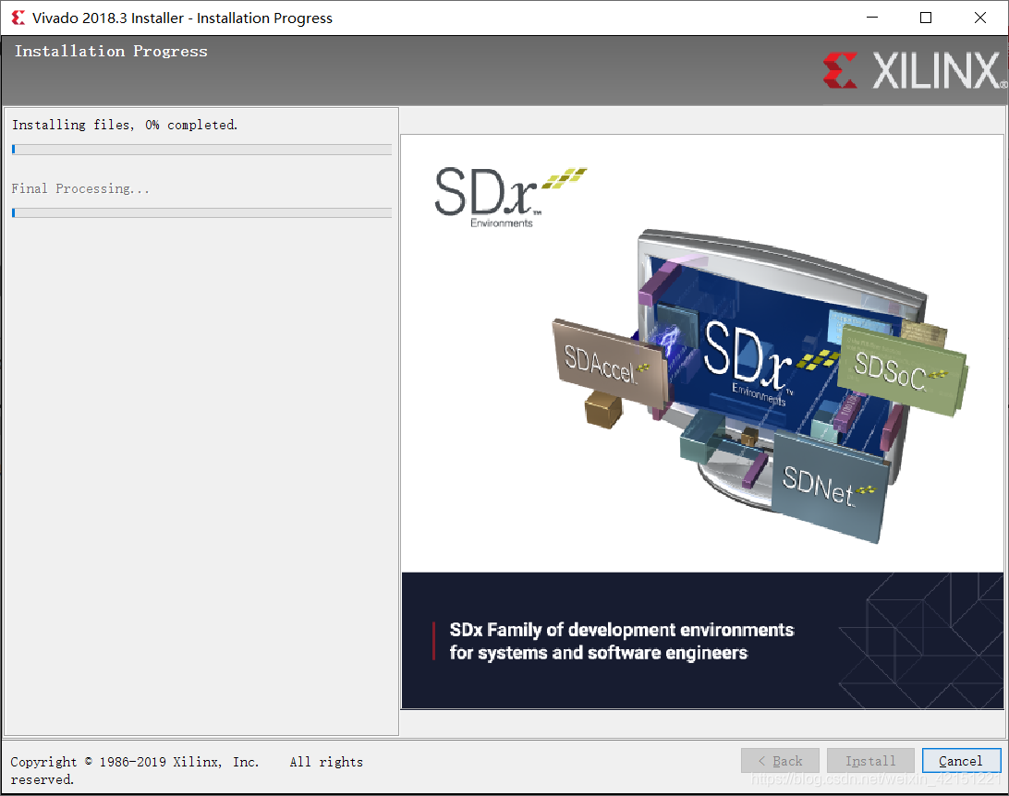Maximize the Vivado installer window

coord(925,18)
